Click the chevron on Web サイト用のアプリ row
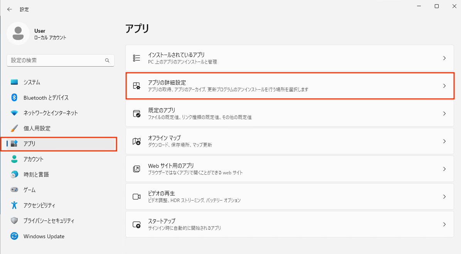Image resolution: width=461 pixels, height=254 pixels. click(x=444, y=169)
